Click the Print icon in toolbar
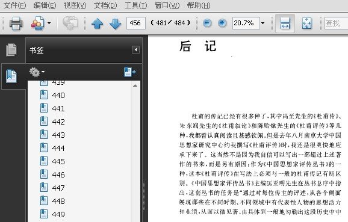348x222 pixels. pos(16,23)
